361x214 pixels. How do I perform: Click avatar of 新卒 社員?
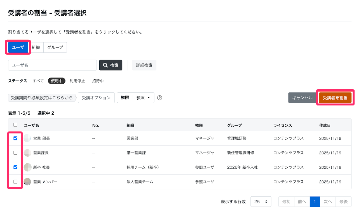tap(27, 167)
